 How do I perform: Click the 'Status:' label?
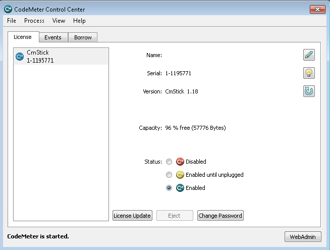point(153,162)
